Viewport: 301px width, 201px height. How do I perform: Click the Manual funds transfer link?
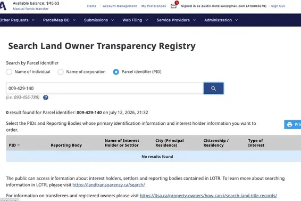pyautogui.click(x=30, y=9)
